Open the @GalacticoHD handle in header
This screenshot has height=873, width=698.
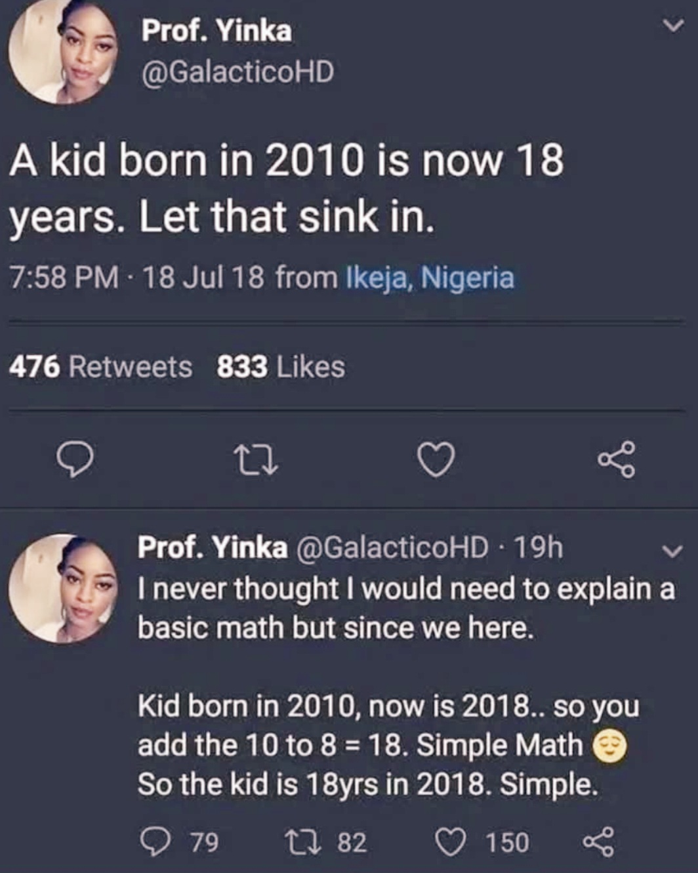click(237, 72)
